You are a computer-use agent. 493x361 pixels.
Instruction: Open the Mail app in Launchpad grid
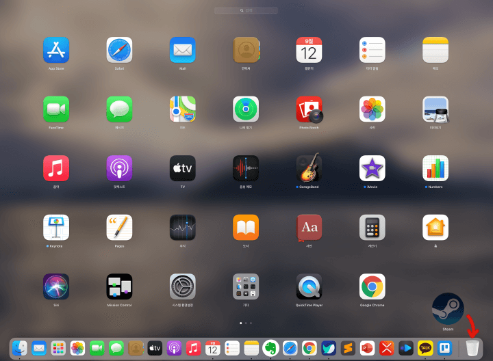[x=183, y=50]
